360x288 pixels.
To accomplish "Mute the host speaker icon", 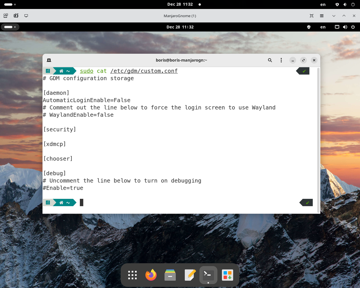I will pos(345,4).
